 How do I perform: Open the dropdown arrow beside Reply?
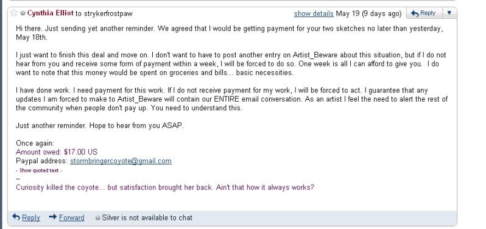click(449, 13)
